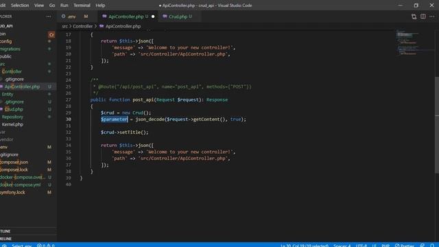Click the feedback icon in status bar
Image resolution: width=439 pixels, height=247 pixels.
[x=423, y=245]
